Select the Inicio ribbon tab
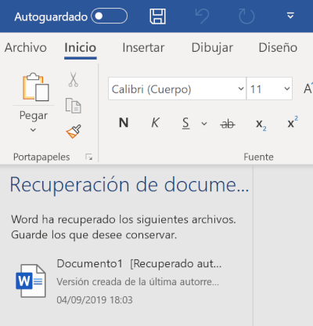The height and width of the screenshot is (326, 313). click(x=81, y=48)
